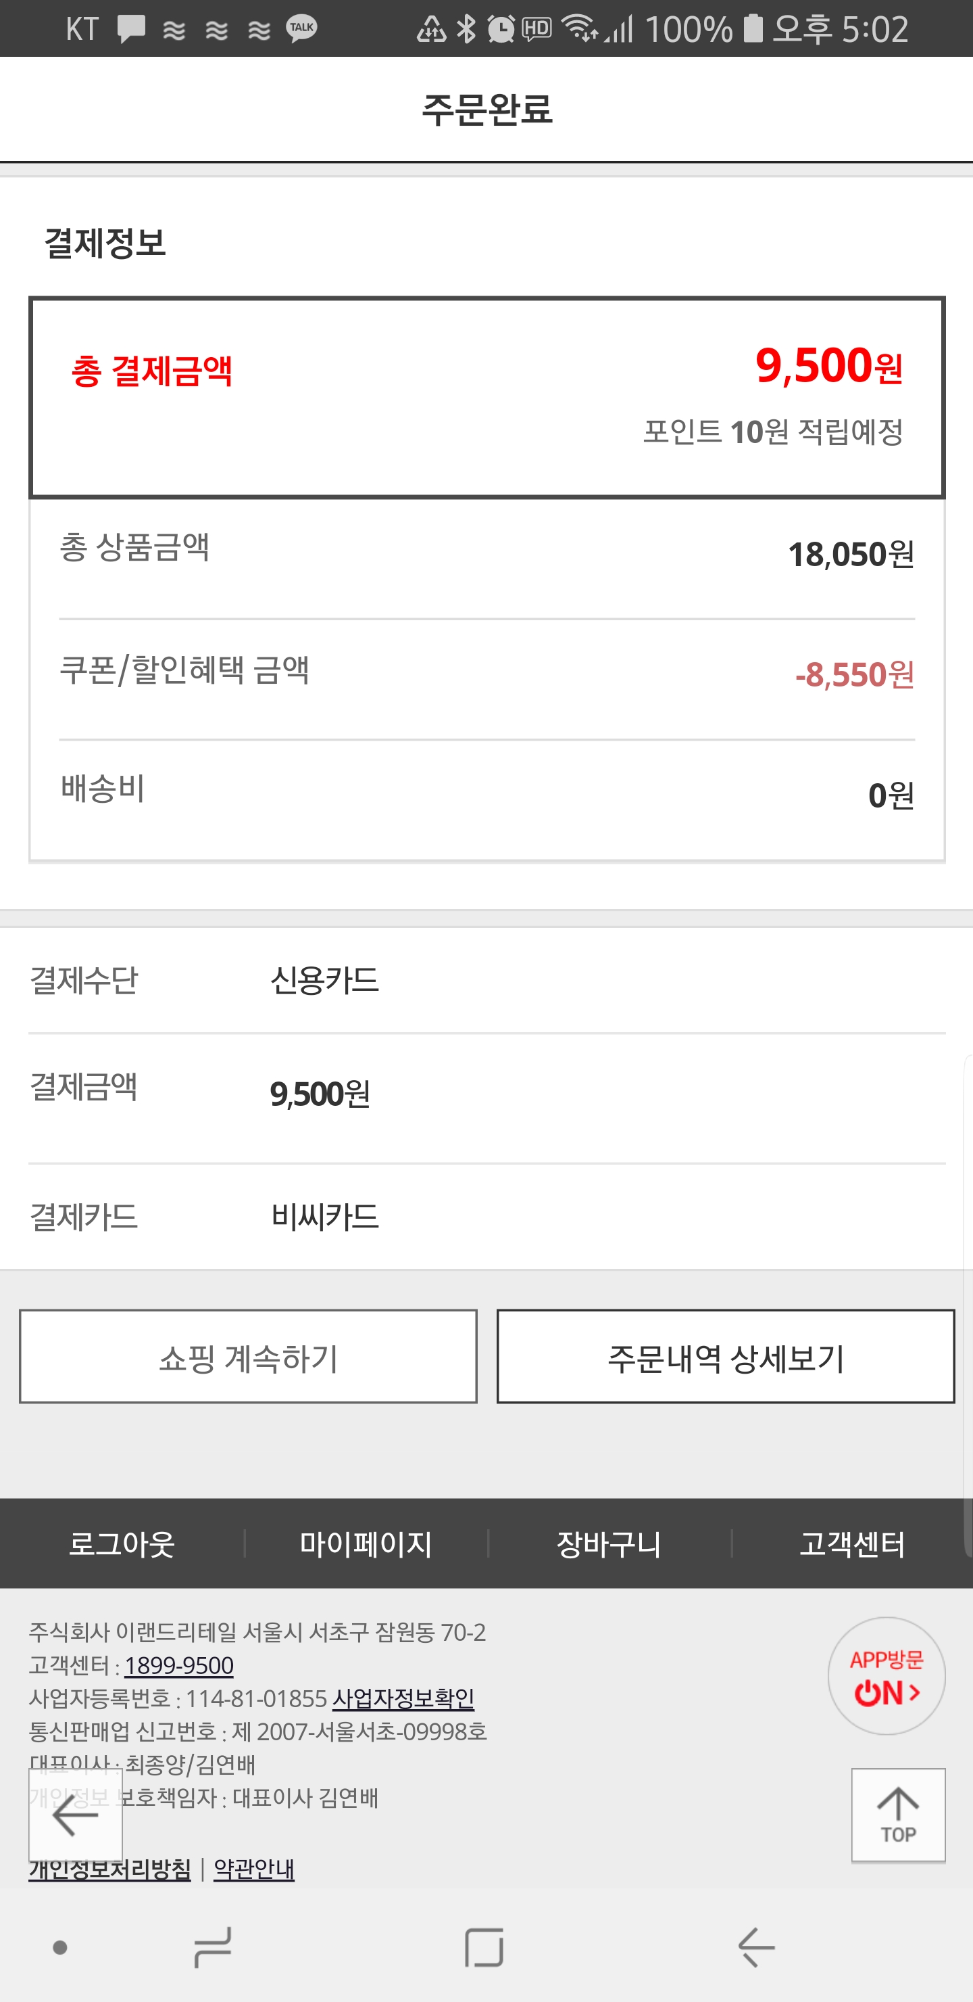Tap the KakaoTalk notification icon in status bar
Screen dimensions: 973x2002
point(301,29)
